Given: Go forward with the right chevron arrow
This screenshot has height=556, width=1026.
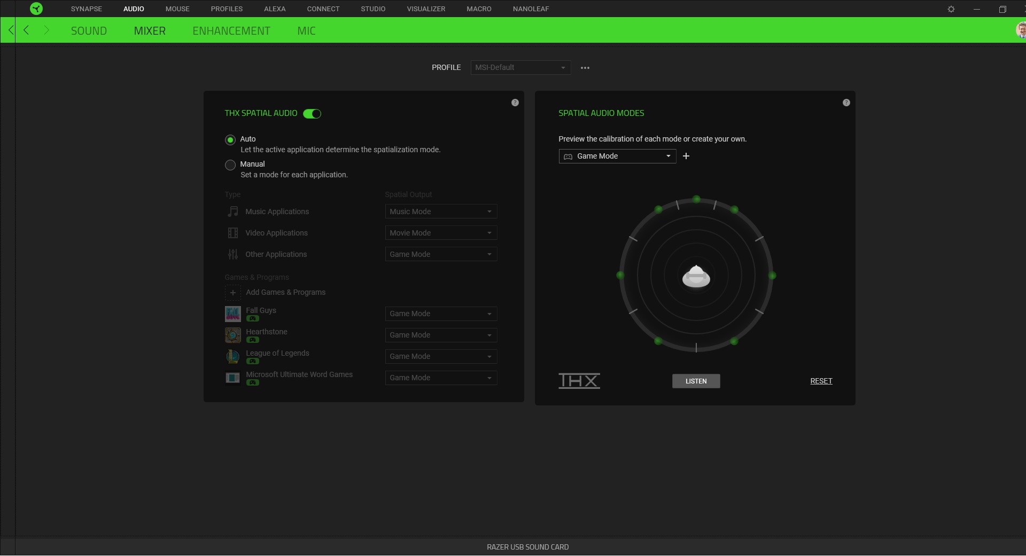Looking at the screenshot, I should [46, 30].
